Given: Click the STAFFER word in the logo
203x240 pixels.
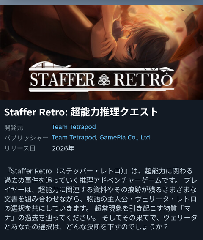Looking at the screenshot, I should (x=62, y=79).
